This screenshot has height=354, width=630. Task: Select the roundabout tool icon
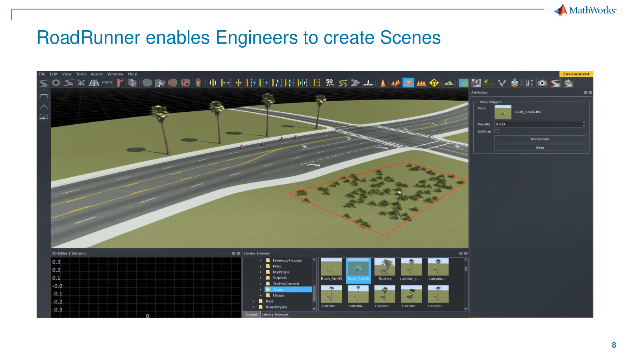(x=56, y=83)
